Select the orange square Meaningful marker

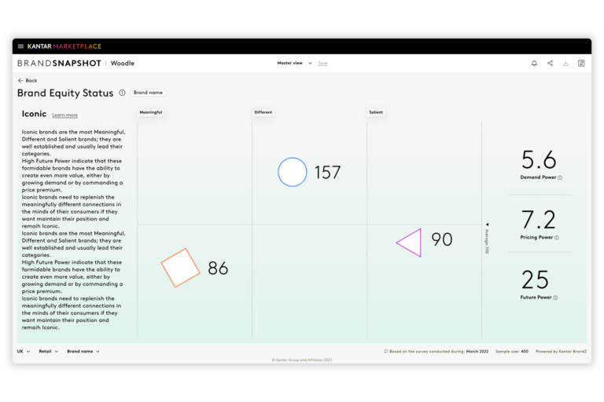pyautogui.click(x=181, y=268)
